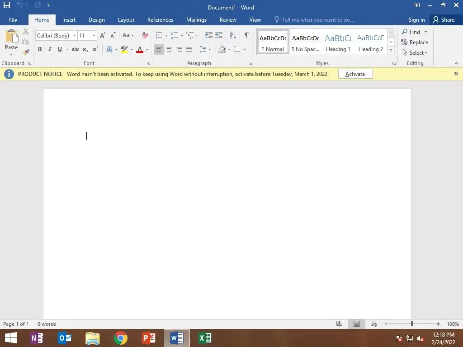Viewport: 463px width, 347px height.
Task: Increase font size with Grow Font icon
Action: pyautogui.click(x=103, y=35)
